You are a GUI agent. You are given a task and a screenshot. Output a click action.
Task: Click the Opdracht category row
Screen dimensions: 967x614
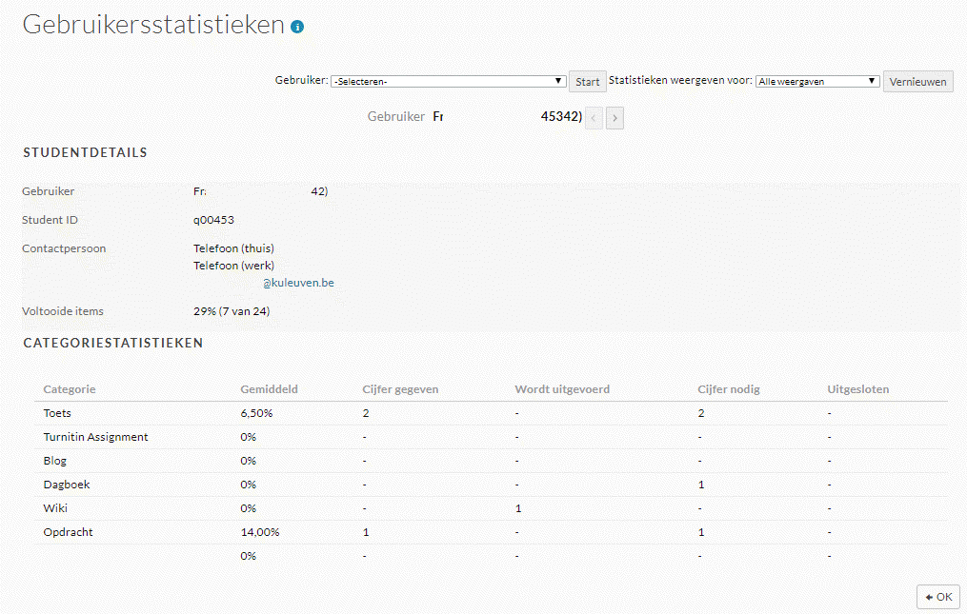point(68,532)
